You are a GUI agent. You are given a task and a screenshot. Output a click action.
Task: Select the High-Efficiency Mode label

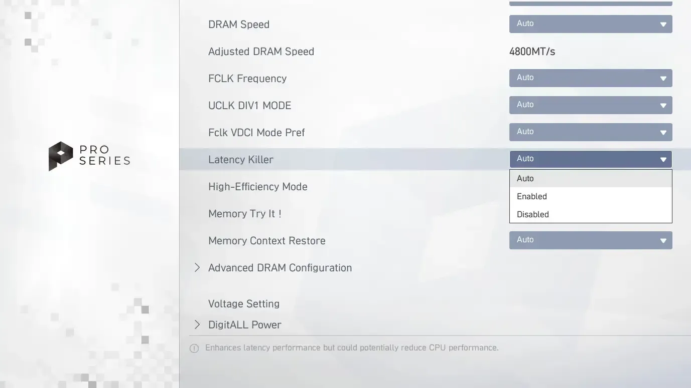pos(258,187)
